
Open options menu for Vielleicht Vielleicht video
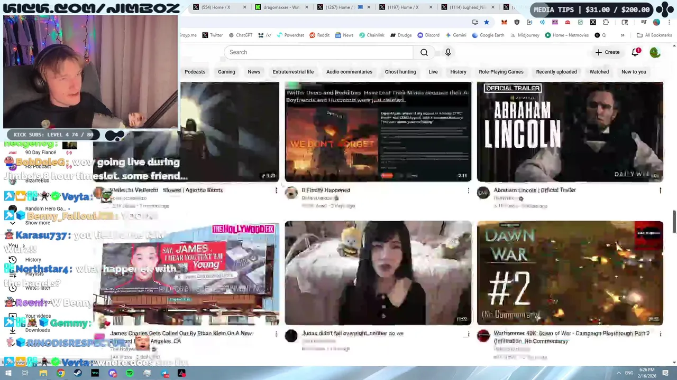pos(276,190)
